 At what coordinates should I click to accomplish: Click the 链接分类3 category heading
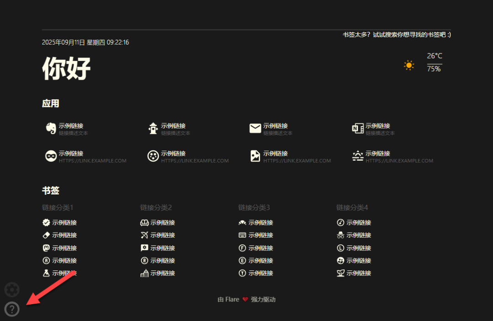click(x=254, y=208)
